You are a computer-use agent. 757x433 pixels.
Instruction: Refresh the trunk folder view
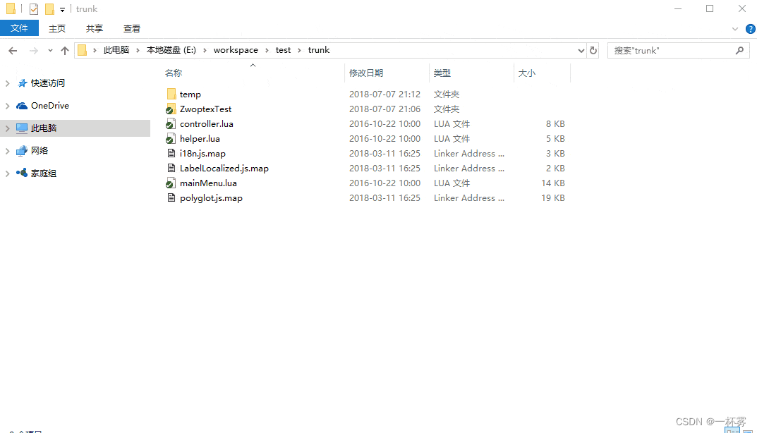point(593,50)
